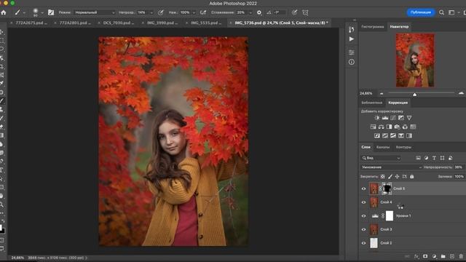Add a Color Balance adjustment layer
Viewport: 466px width, 262px height.
point(381,127)
